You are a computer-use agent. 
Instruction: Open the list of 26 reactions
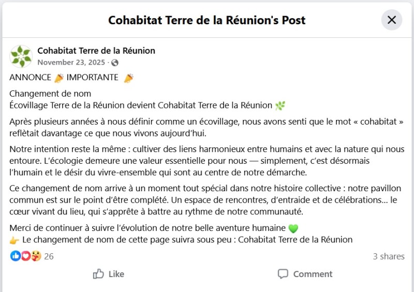pyautogui.click(x=49, y=256)
